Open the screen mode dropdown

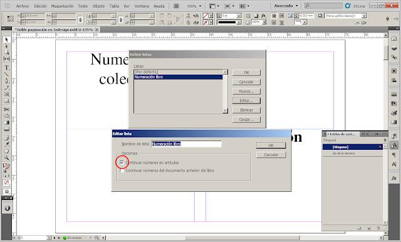(229, 6)
